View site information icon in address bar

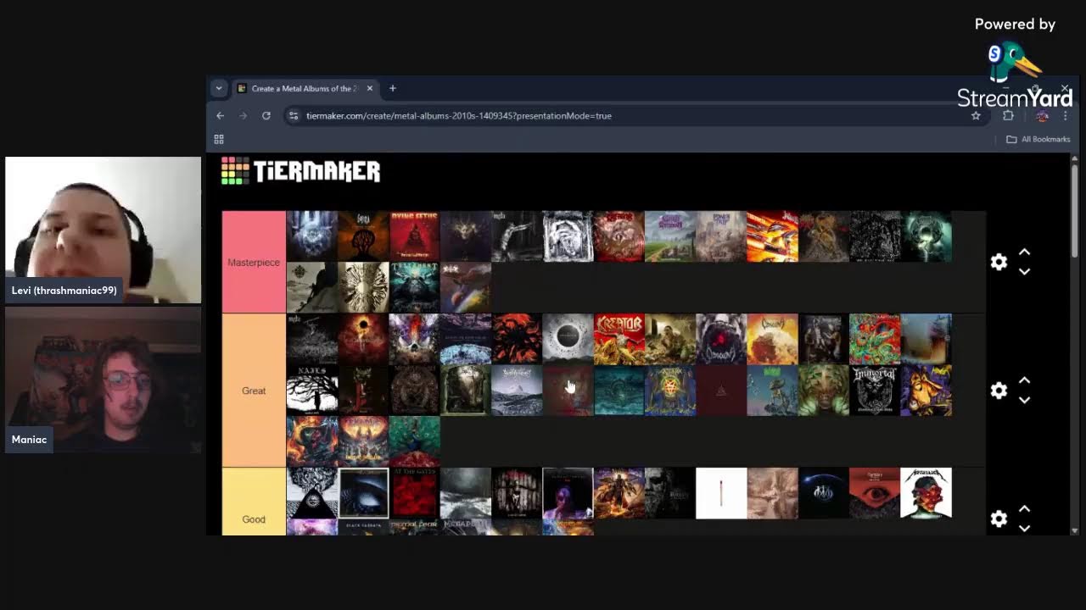[293, 115]
